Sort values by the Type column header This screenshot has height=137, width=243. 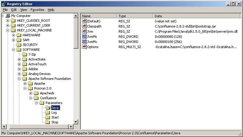[135, 16]
